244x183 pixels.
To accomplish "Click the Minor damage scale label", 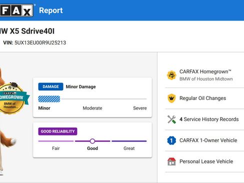I will click(x=44, y=108).
